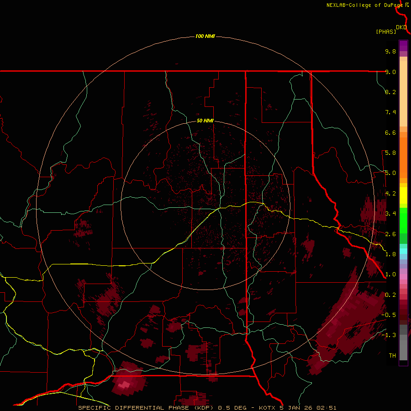Click the brightest pink KDP echo core
The image size is (411, 411).
click(x=125, y=385)
